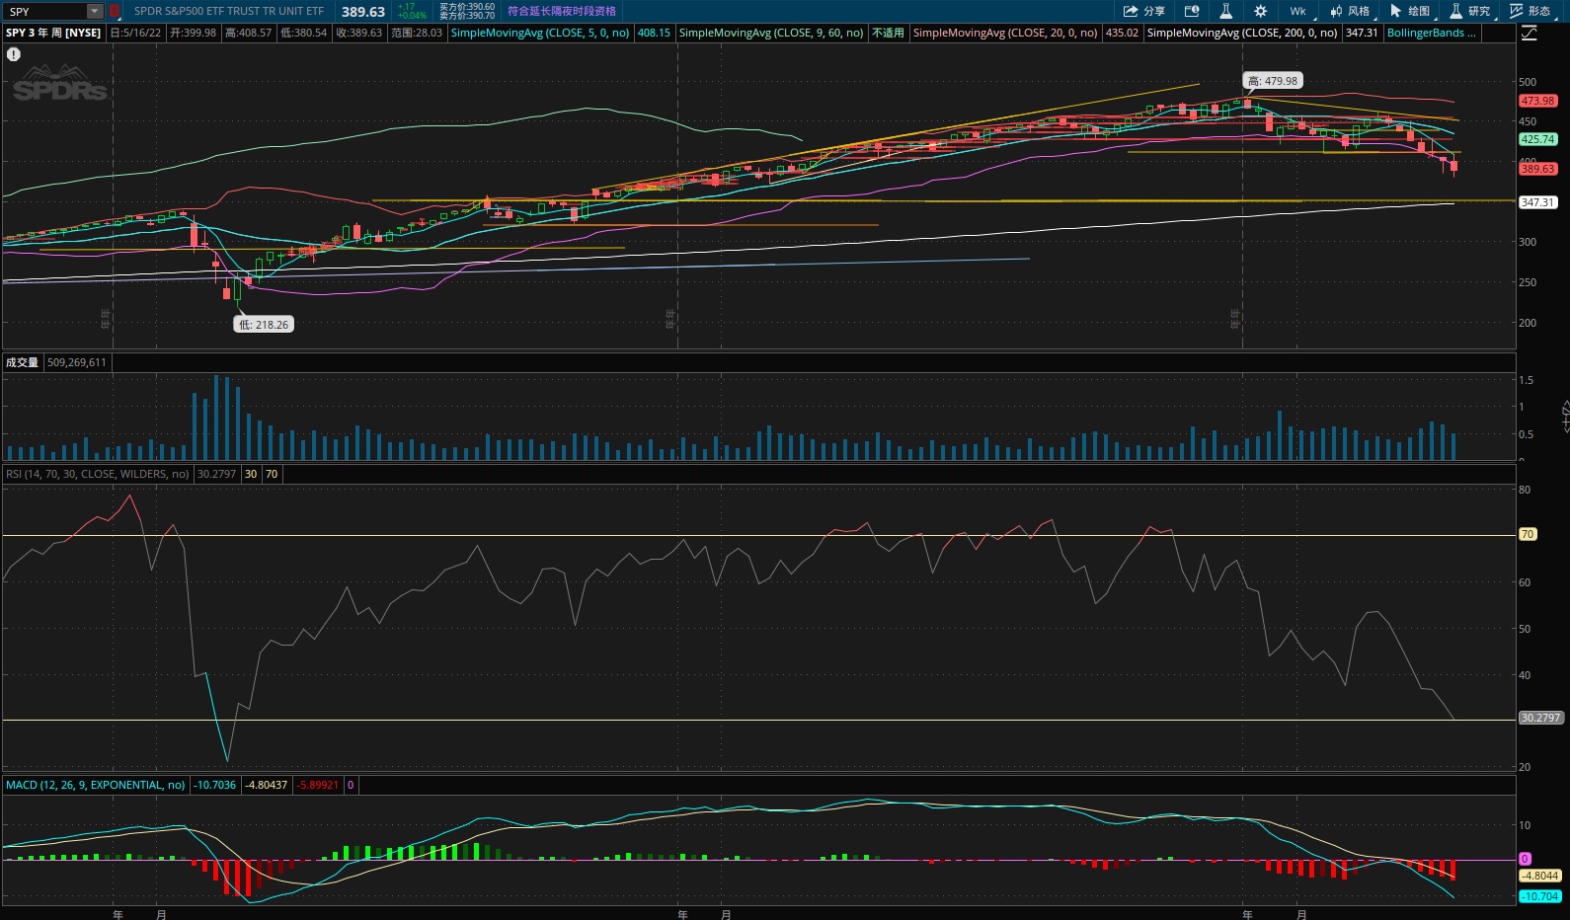Click the BollingerBands study label
The width and height of the screenshot is (1570, 920).
pyautogui.click(x=1432, y=33)
